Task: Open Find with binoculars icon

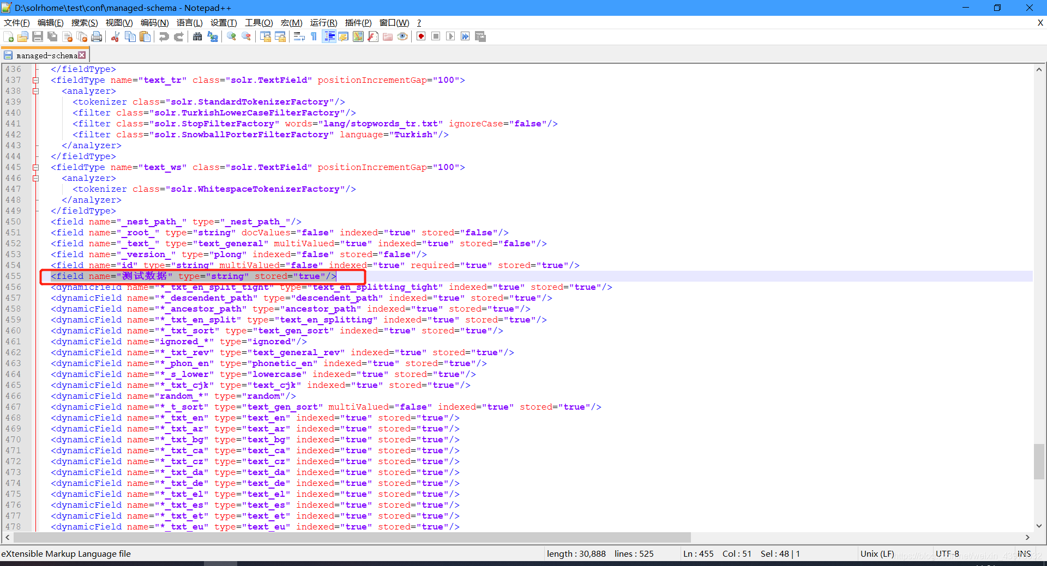Action: [x=197, y=36]
